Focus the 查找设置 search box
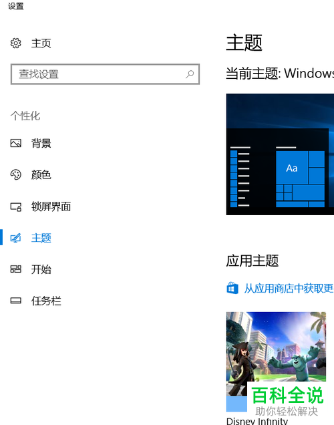Screen dimensions: 334x425 105,74
